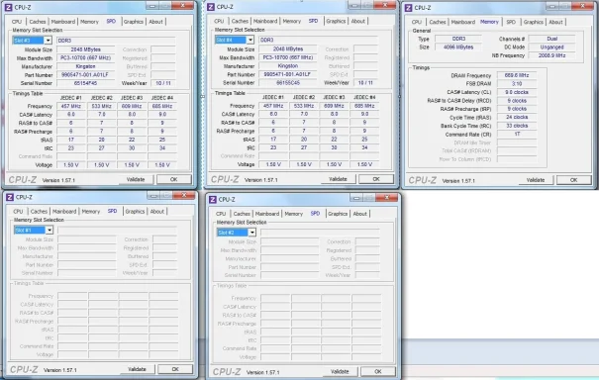This screenshot has height=380, width=599.
Task: Click the 3:10 FSB:DRAM value
Action: click(517, 84)
